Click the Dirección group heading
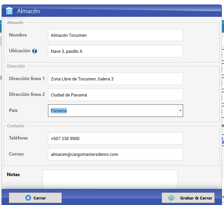 coord(16,66)
